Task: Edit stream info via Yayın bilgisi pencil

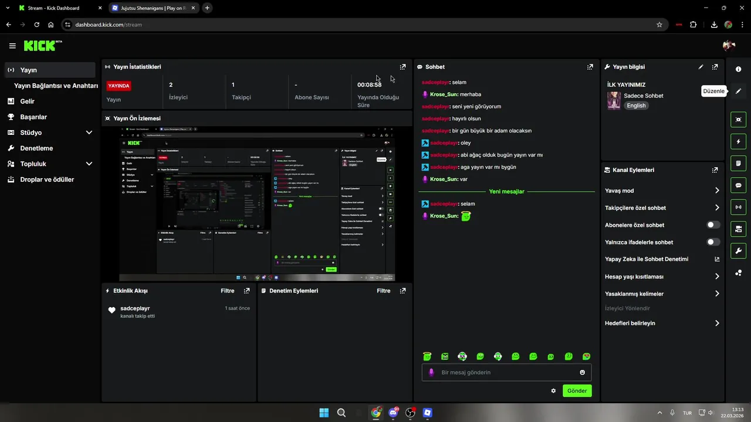Action: click(701, 67)
